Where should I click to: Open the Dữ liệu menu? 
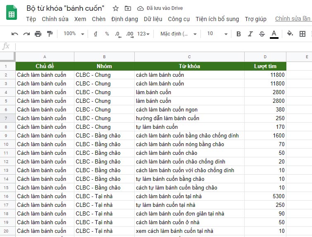(153, 19)
